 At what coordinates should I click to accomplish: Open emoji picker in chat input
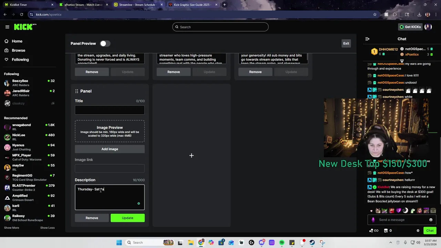pyautogui.click(x=431, y=220)
